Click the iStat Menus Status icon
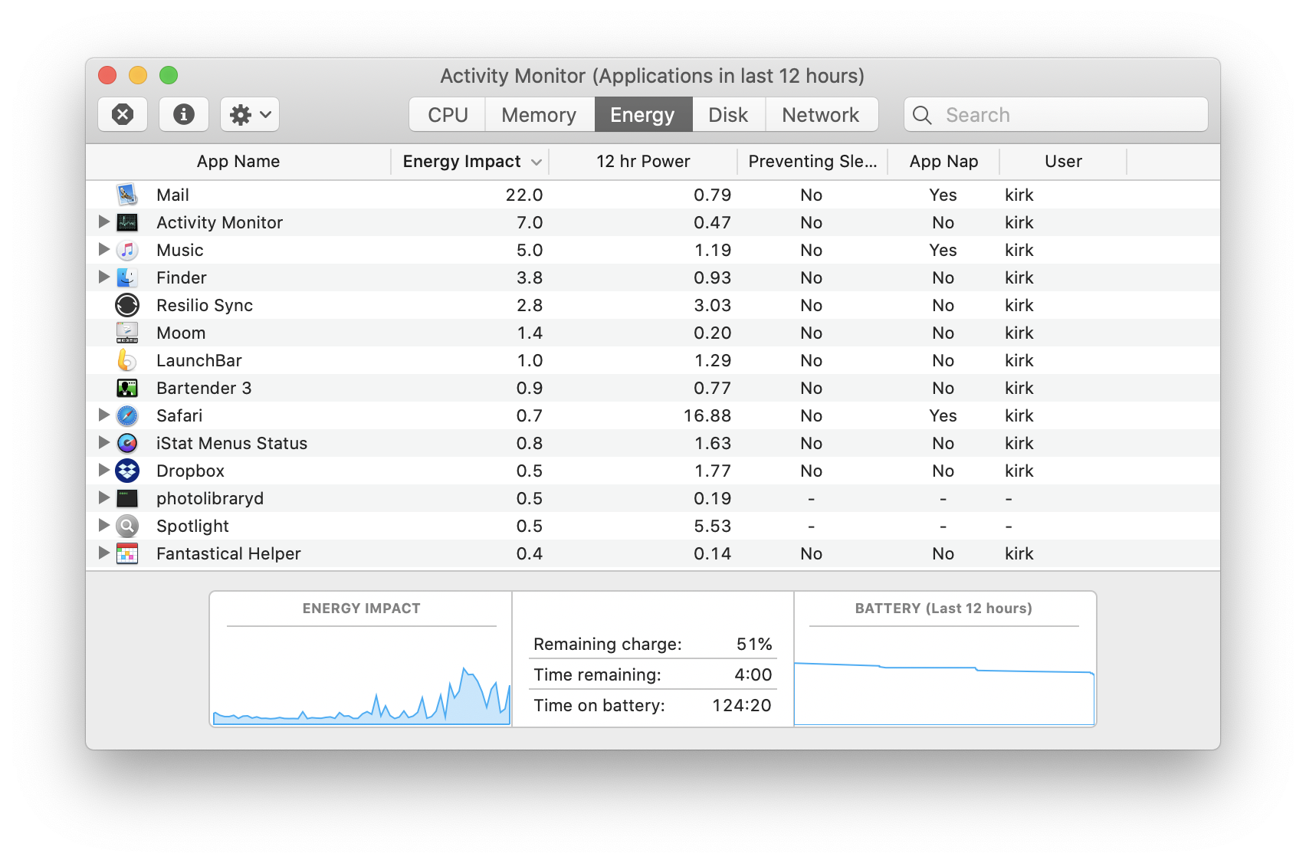This screenshot has height=863, width=1306. pos(127,443)
